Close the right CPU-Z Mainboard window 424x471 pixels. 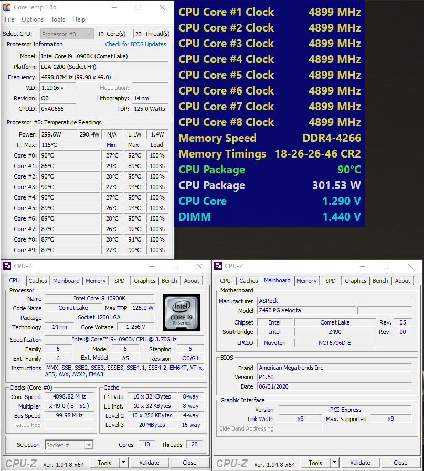[x=410, y=266]
